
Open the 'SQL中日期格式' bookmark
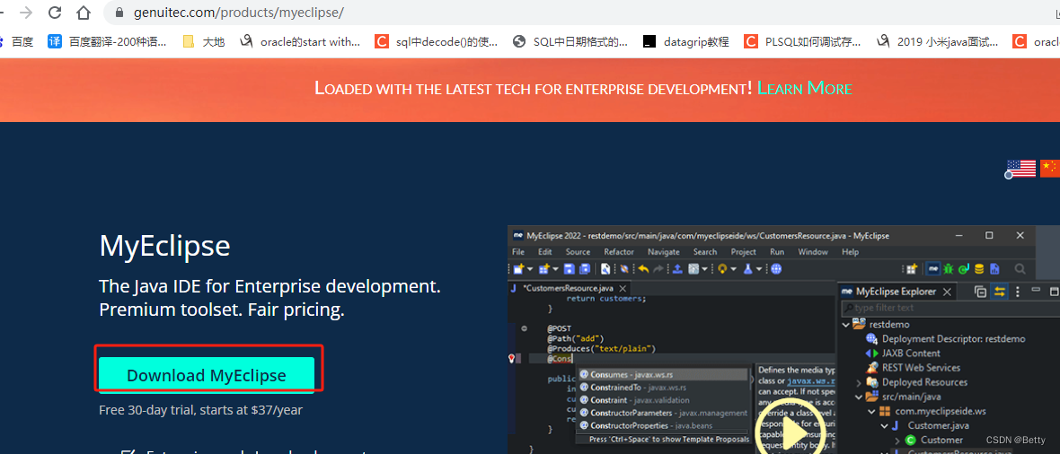click(570, 42)
